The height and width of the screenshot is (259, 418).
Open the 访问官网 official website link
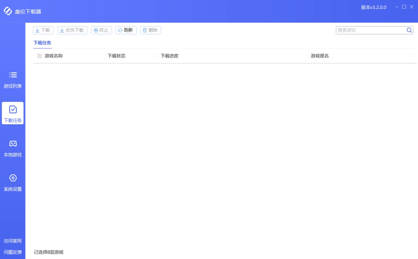(x=12, y=241)
